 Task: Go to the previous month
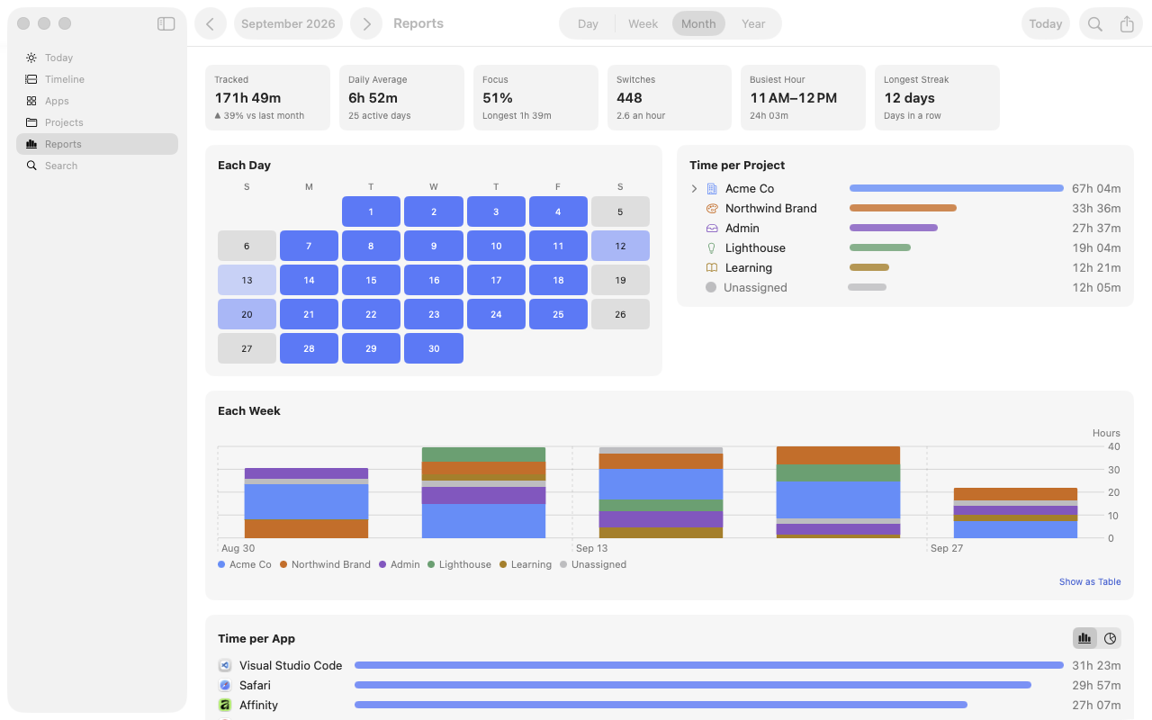pyautogui.click(x=211, y=24)
